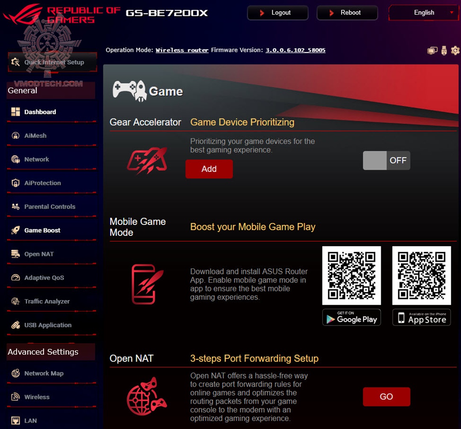This screenshot has height=429, width=461.
Task: Expand the Advanced Settings section
Action: pos(43,352)
